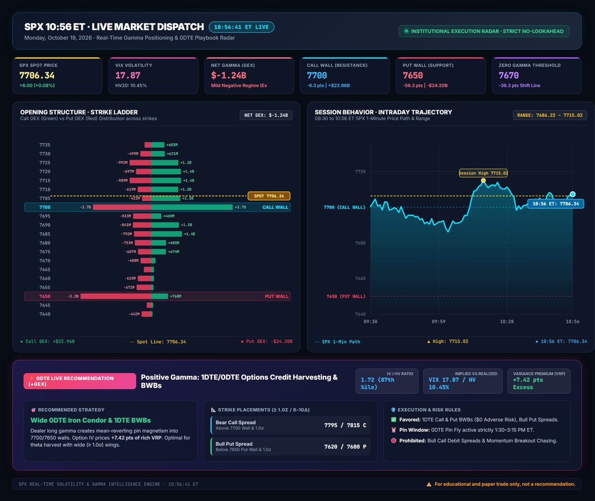Click the Bull Put Spread 7620 / 7600 P row
Viewport: 595px width, 501px height.
290,446
